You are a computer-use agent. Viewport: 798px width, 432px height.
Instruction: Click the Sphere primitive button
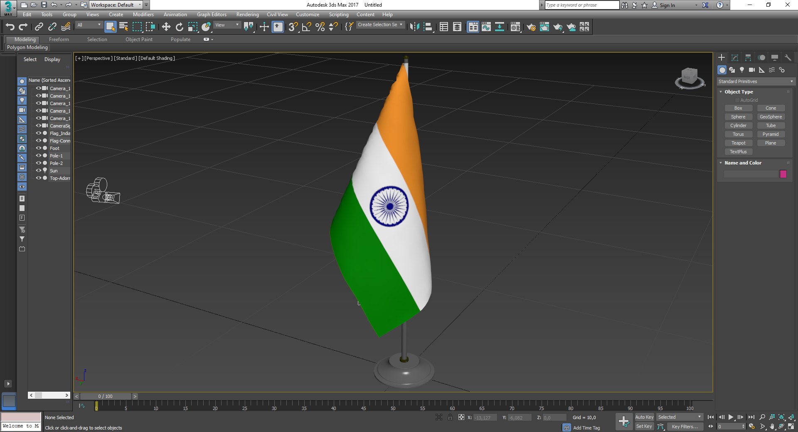click(739, 117)
